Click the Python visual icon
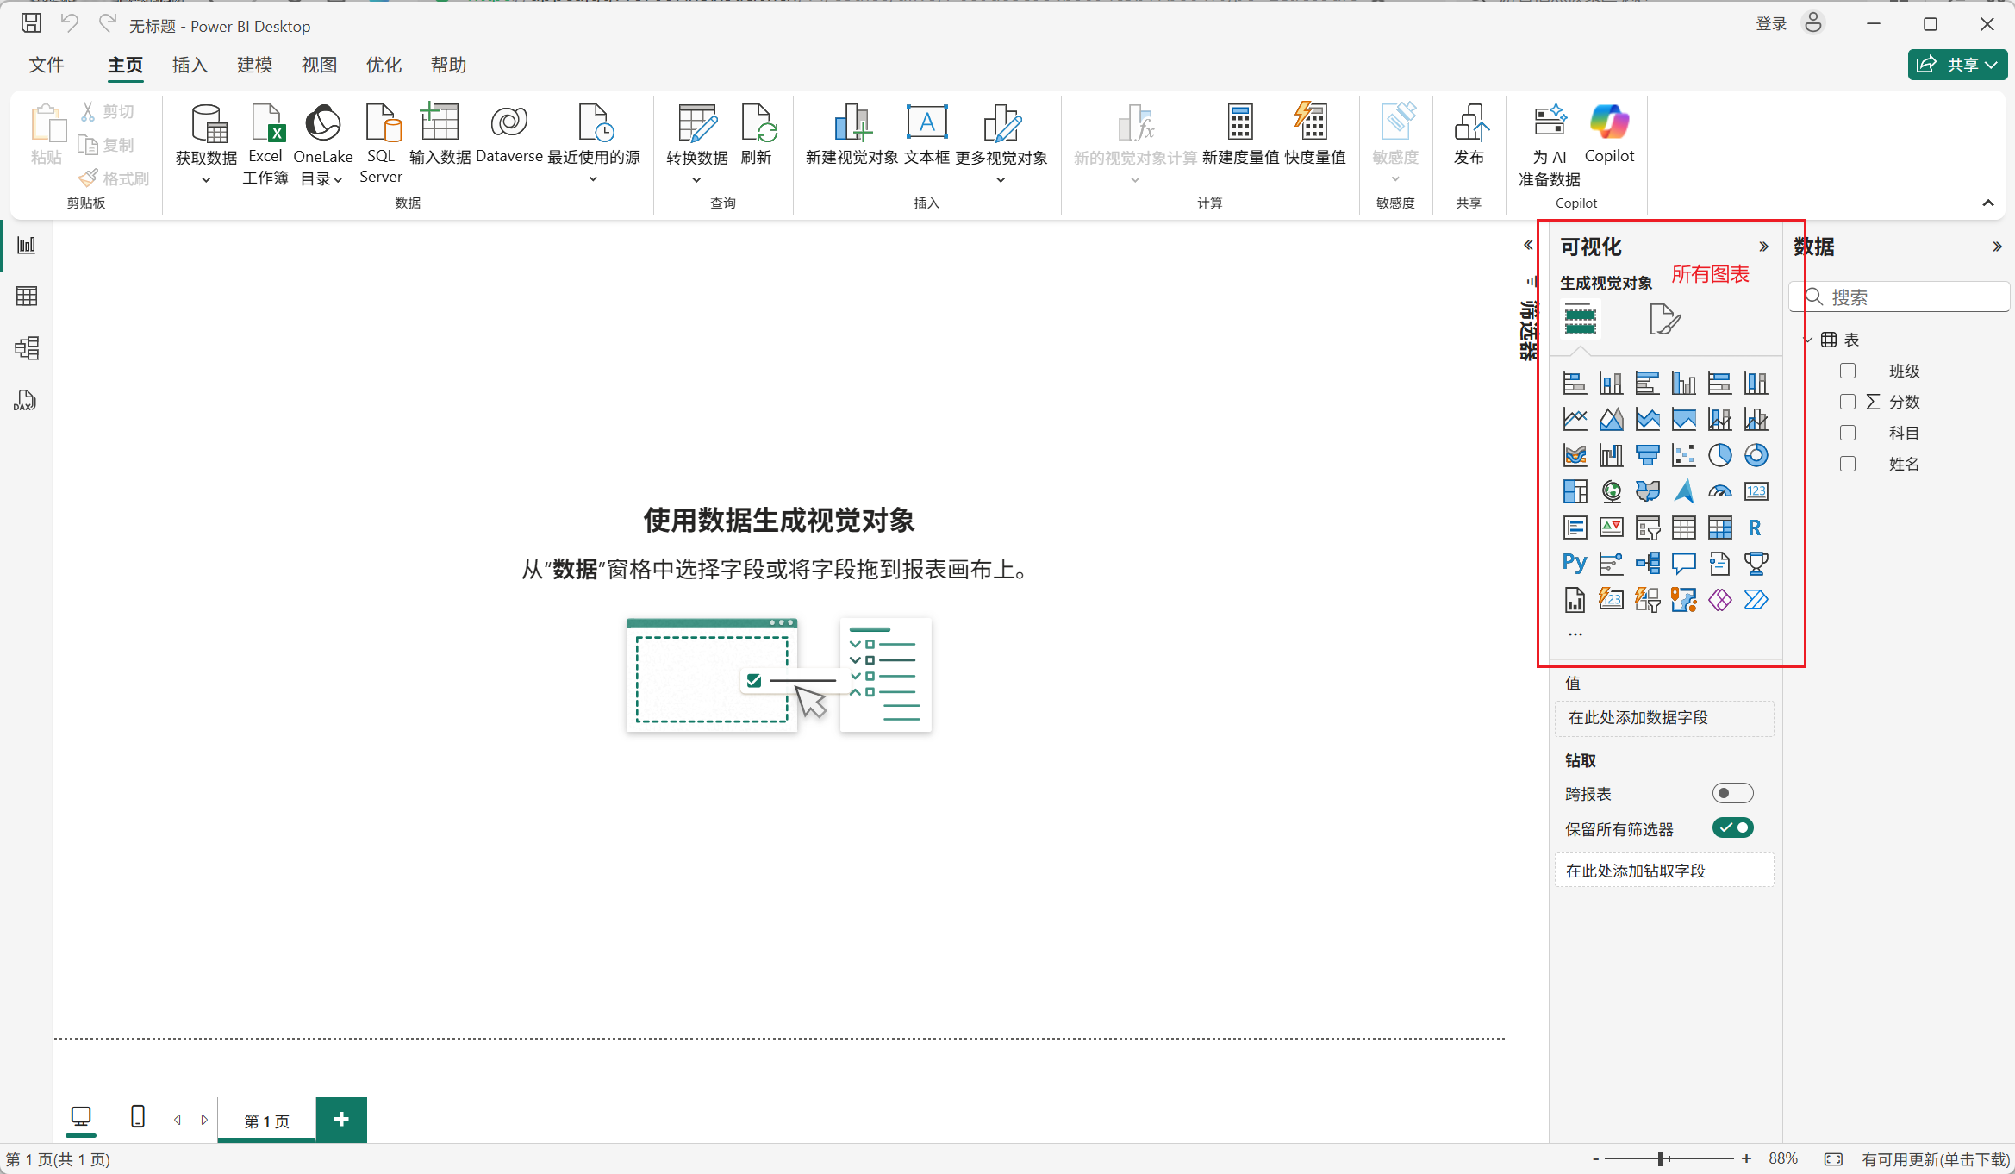The height and width of the screenshot is (1174, 2015). (1575, 564)
